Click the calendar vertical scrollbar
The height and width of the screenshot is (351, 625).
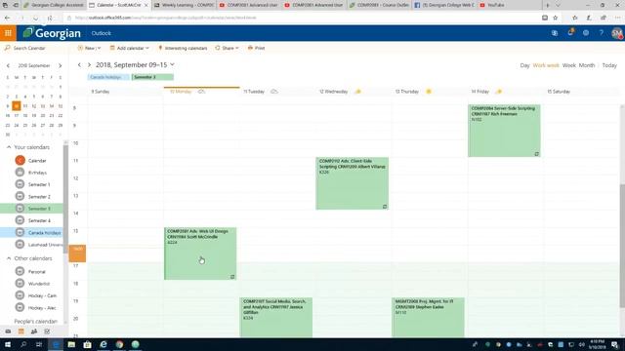pos(622,246)
